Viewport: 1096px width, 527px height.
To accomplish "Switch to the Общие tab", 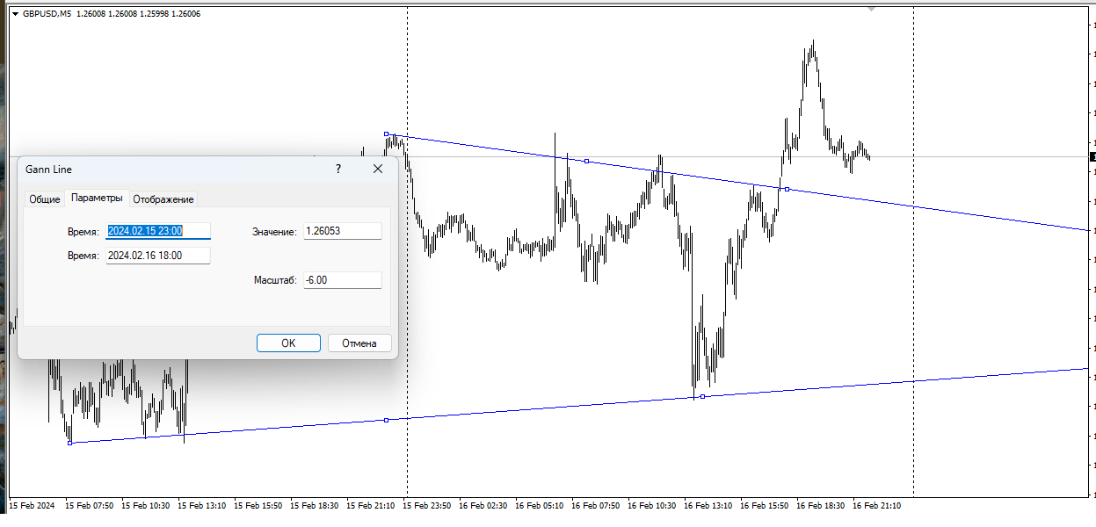I will [45, 199].
